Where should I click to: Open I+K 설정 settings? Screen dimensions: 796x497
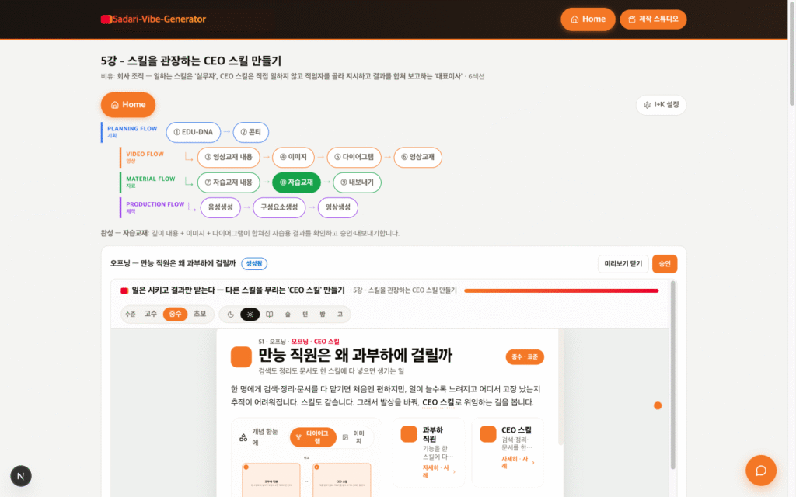pos(661,105)
